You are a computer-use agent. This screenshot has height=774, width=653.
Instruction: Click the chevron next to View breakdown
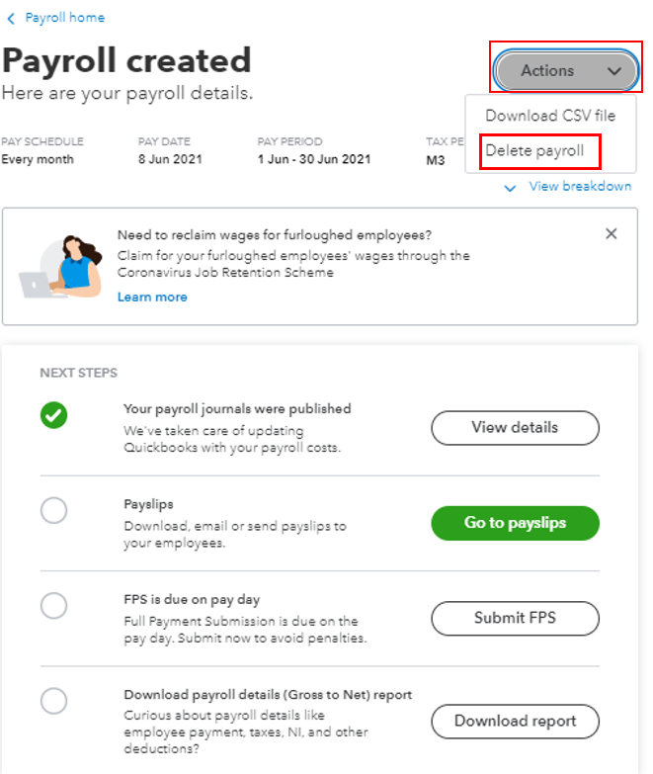coord(511,187)
